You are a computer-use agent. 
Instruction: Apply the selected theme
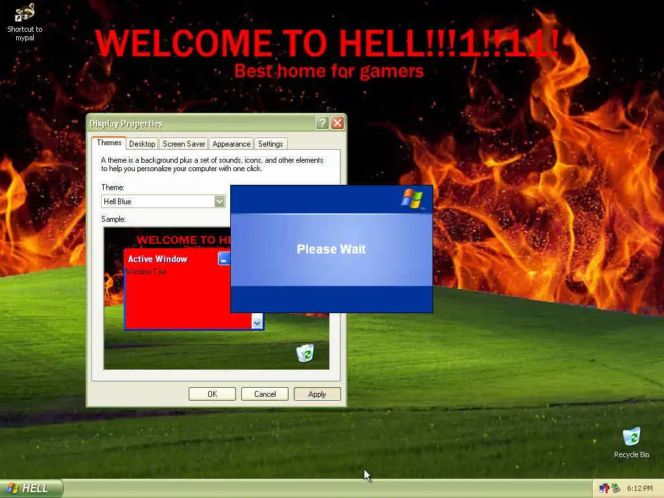[317, 394]
